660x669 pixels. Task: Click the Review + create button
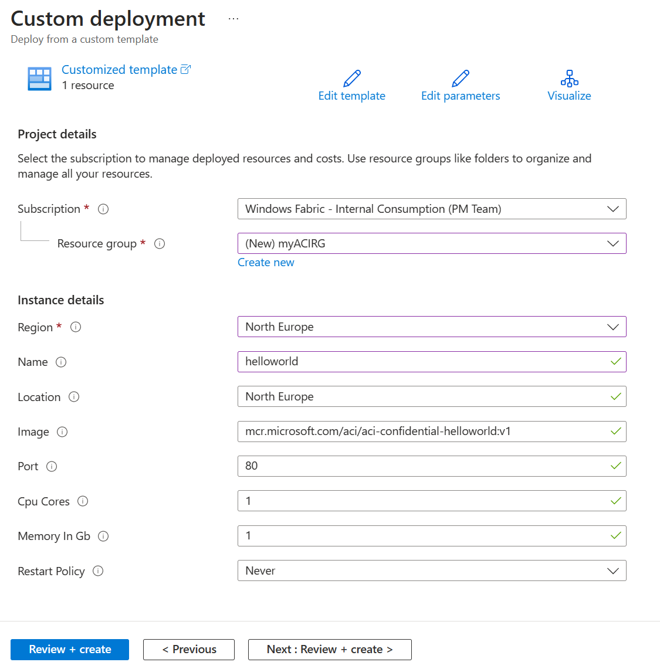69,649
